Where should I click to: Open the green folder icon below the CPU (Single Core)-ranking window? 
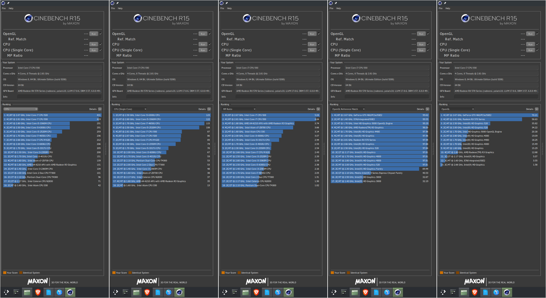coord(136,292)
